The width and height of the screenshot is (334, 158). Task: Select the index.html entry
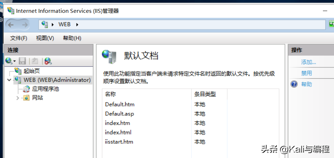(x=118, y=132)
